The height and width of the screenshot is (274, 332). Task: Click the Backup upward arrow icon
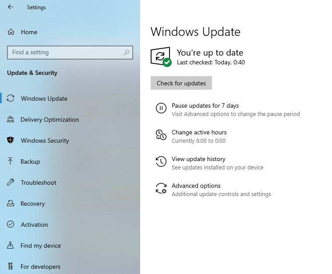10,161
